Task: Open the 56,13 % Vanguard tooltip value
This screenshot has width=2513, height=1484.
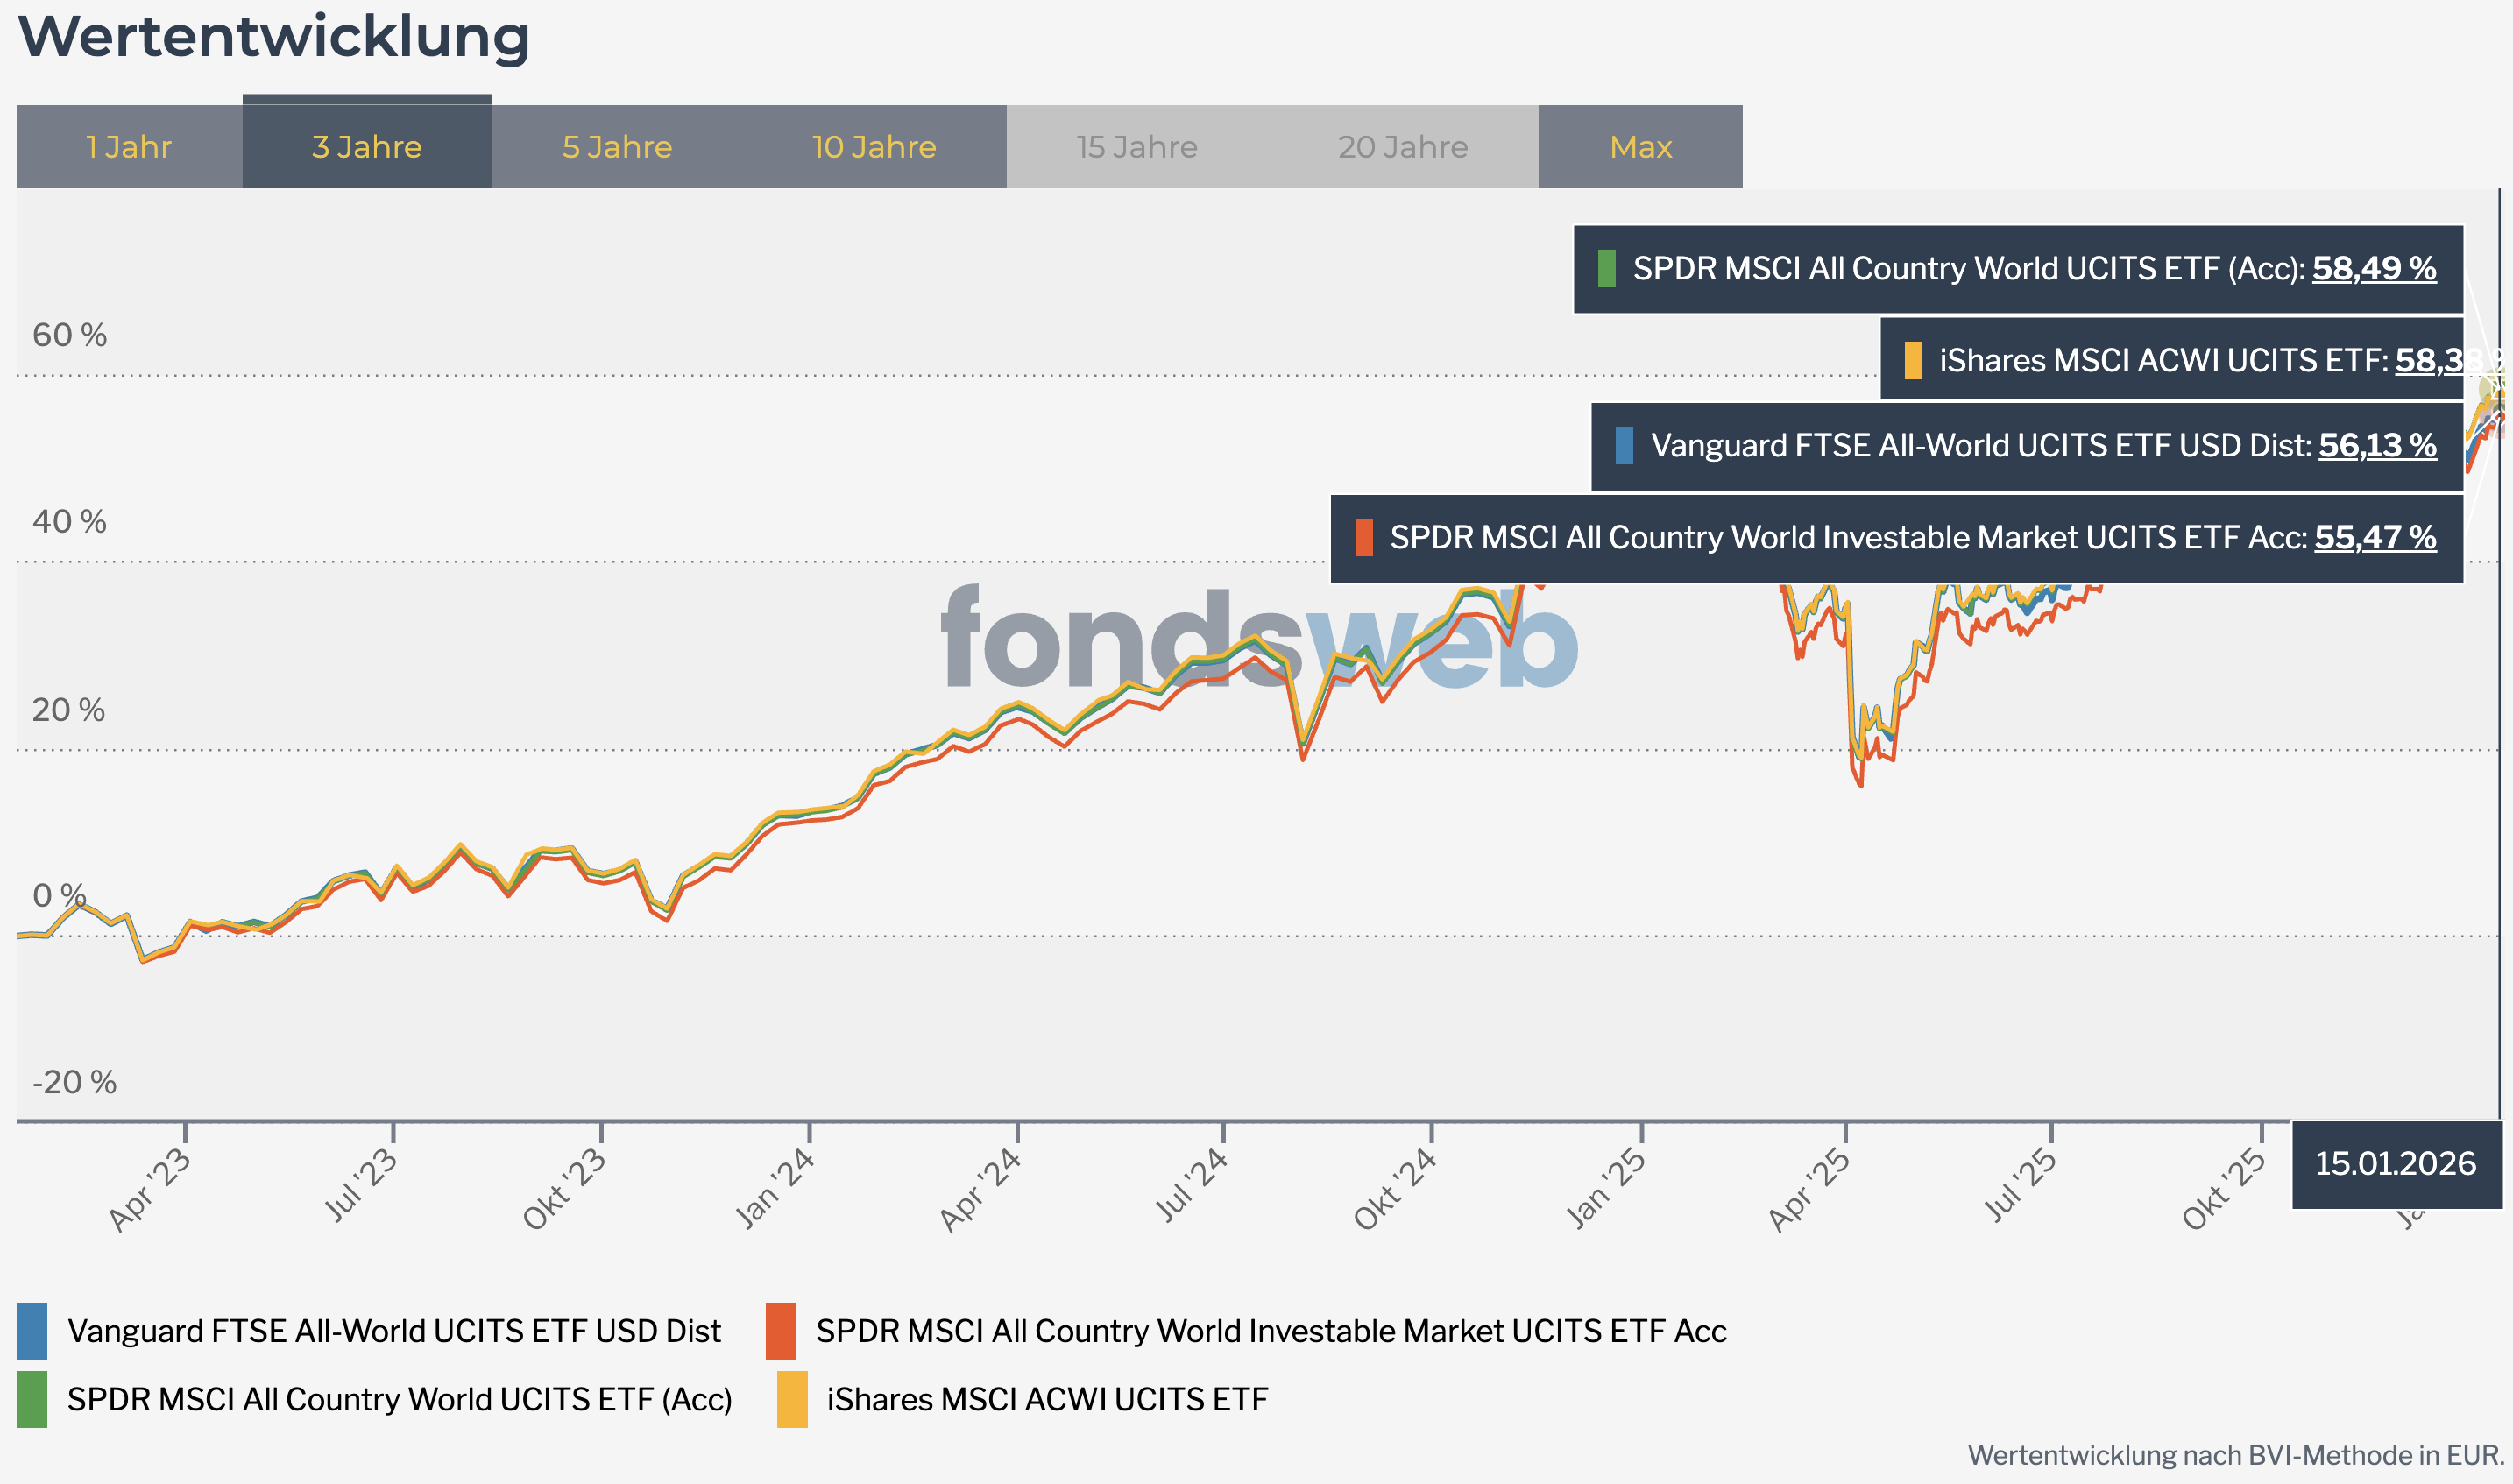Action: click(x=2377, y=445)
